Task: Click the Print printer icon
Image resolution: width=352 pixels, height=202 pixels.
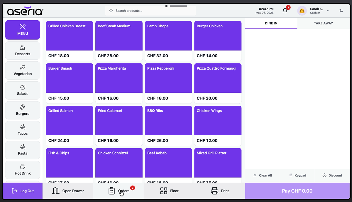Action: pos(215,191)
